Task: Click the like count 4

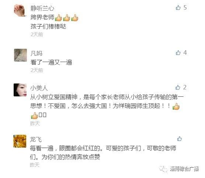Action: click(185, 53)
